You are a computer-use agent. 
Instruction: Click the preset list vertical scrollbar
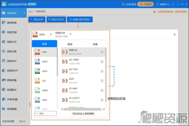coord(106,74)
